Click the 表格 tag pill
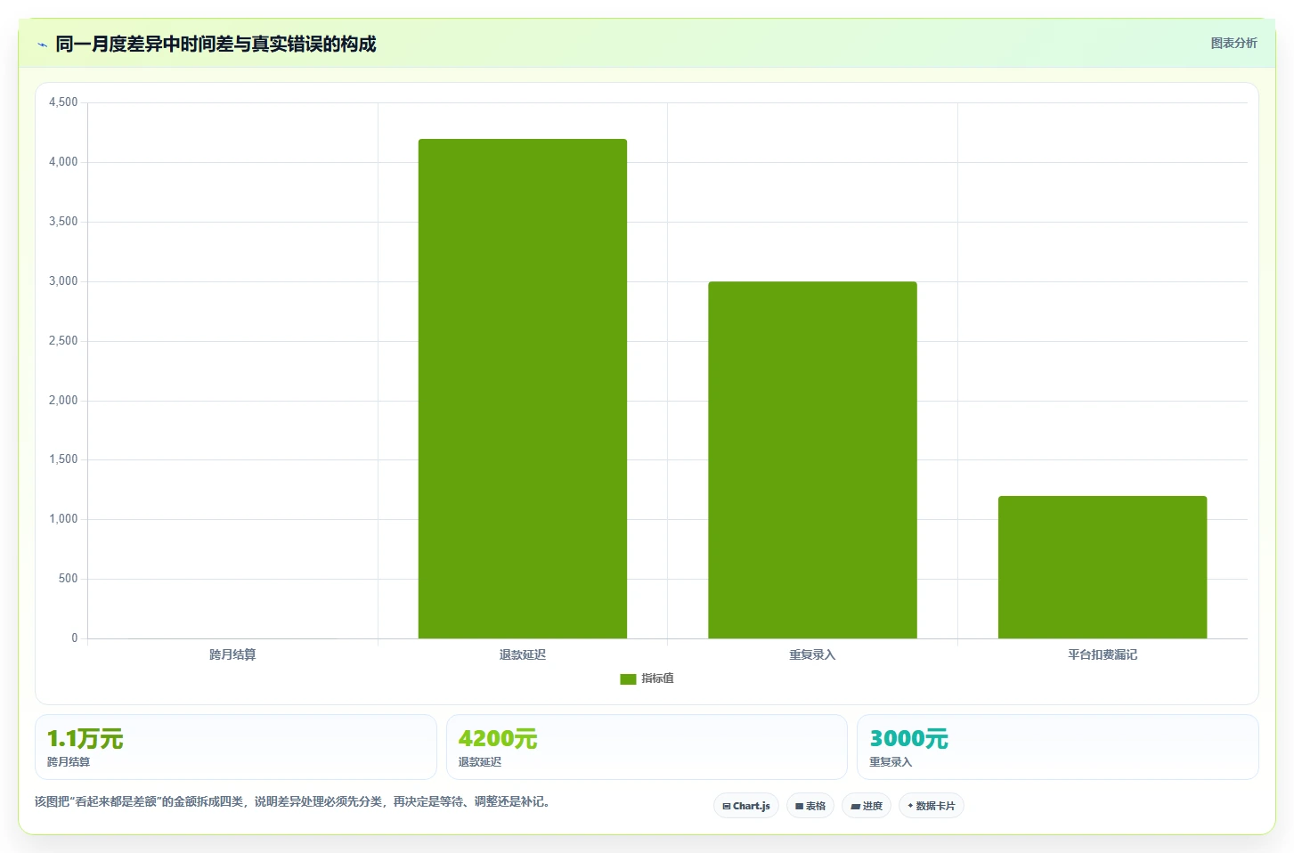 click(810, 806)
